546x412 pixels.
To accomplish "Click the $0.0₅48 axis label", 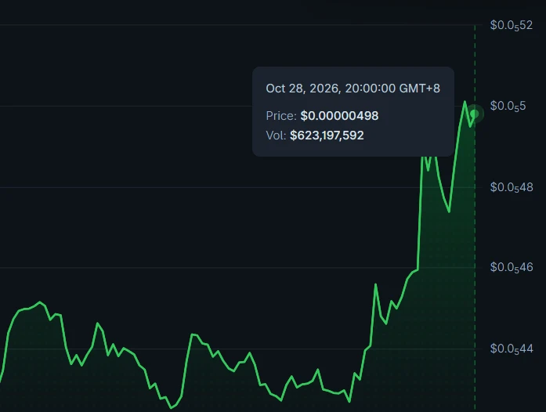I will point(512,188).
